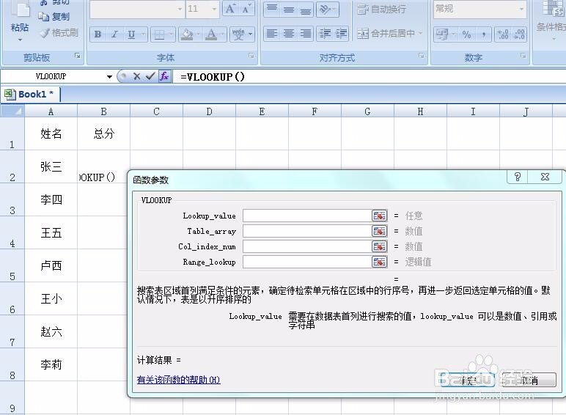
Task: Click 取消 button in dialog
Action: [x=529, y=380]
